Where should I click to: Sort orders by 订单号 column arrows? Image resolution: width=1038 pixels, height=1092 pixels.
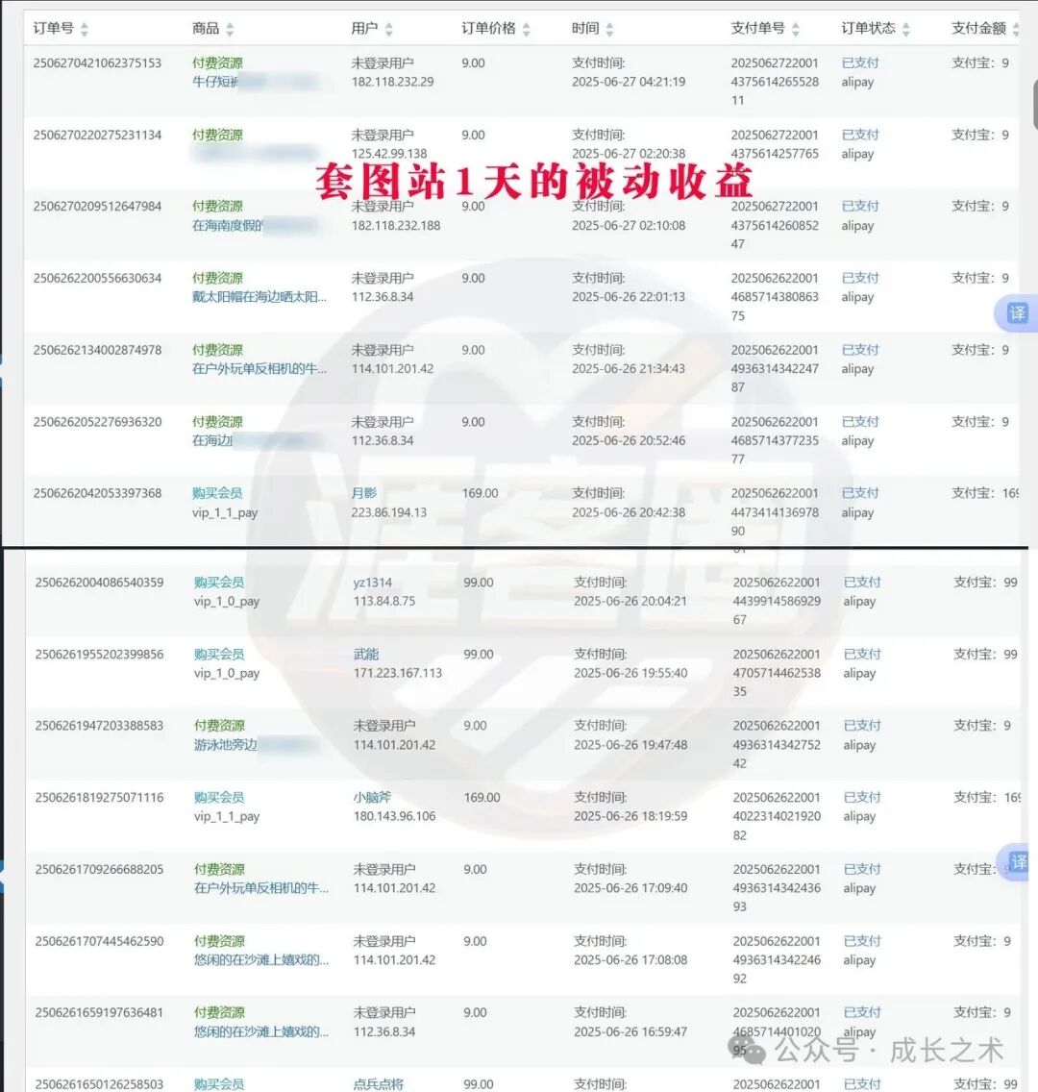(x=84, y=30)
